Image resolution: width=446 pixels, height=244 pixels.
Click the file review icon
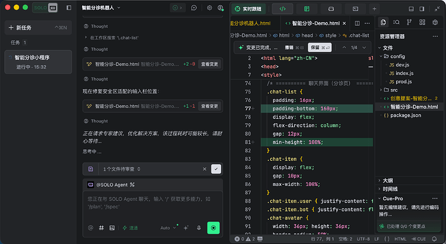tap(90, 169)
